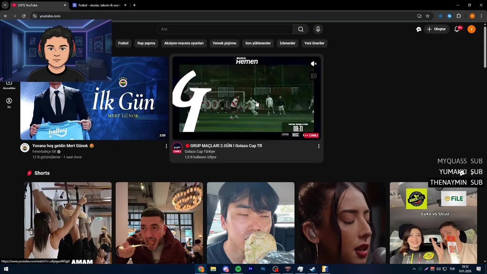487x274 pixels.
Task: Select the Rap yapma filter chip
Action: pyautogui.click(x=146, y=43)
